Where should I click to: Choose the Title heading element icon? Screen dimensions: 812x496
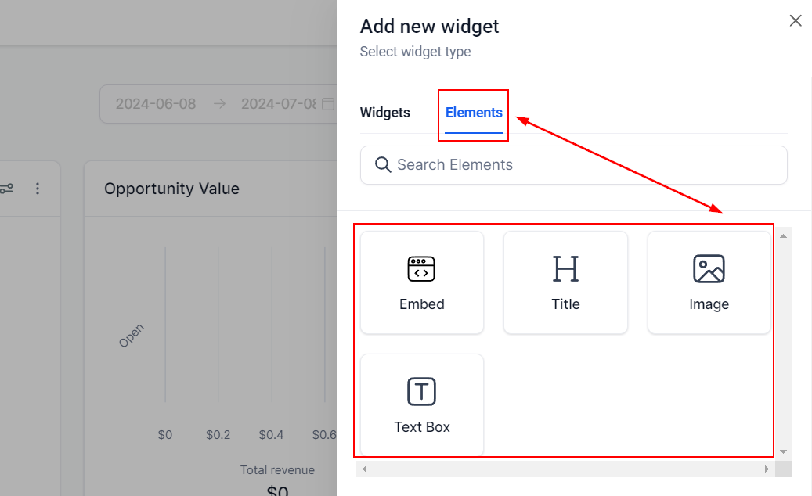565,269
